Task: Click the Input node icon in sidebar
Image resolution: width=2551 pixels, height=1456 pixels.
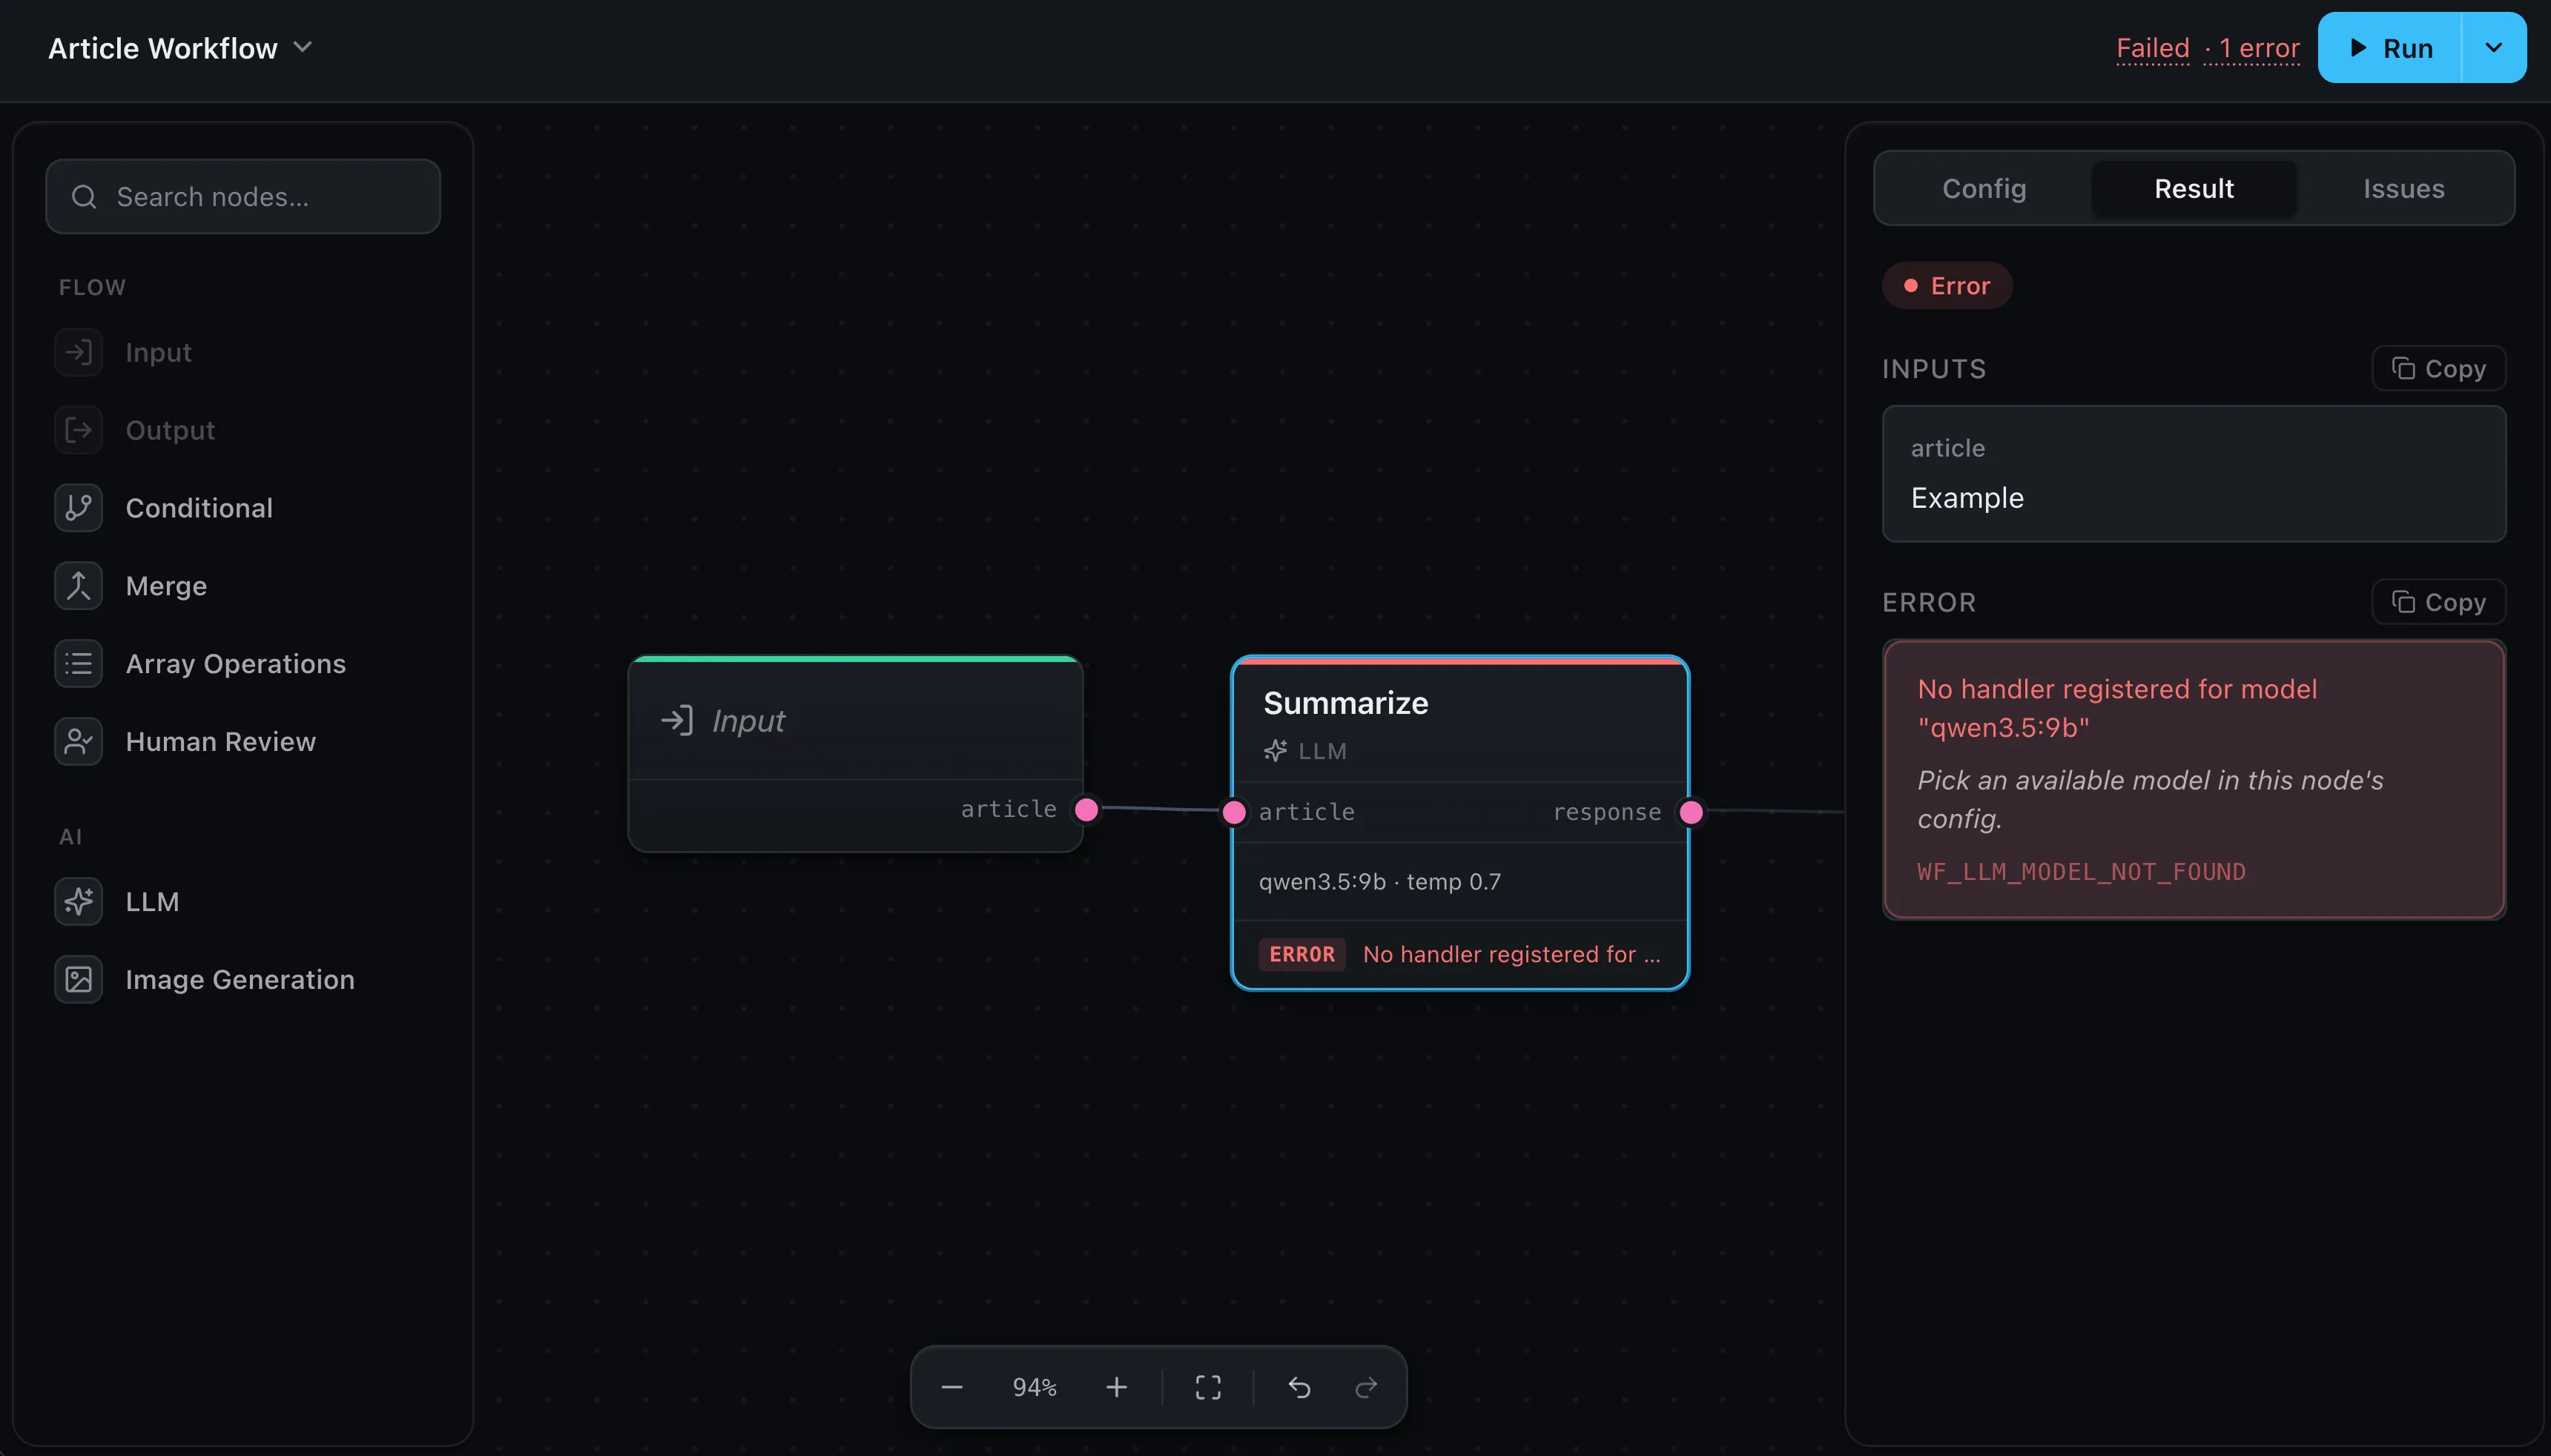Action: [x=78, y=352]
